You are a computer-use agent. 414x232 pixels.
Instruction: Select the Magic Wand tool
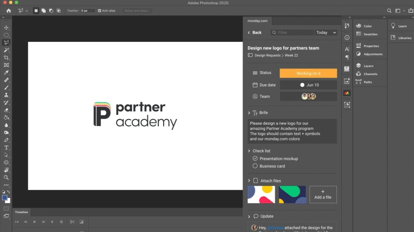click(x=6, y=50)
